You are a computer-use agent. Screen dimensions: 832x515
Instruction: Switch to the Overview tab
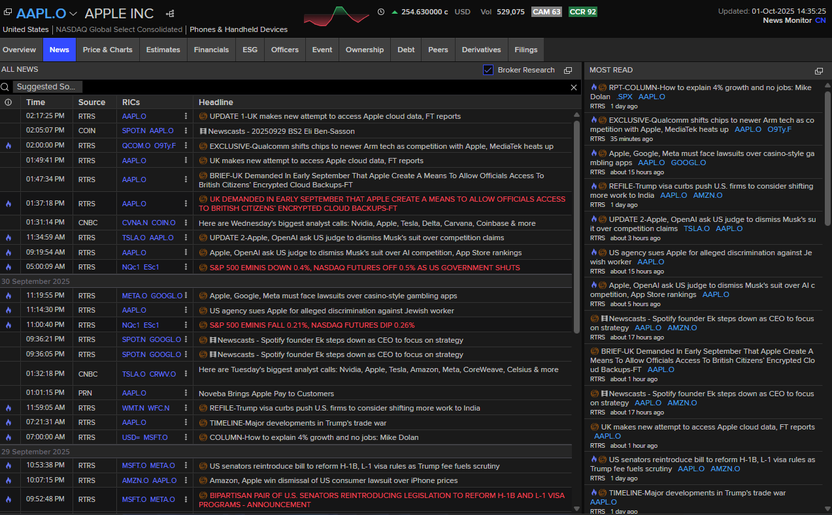(x=20, y=50)
